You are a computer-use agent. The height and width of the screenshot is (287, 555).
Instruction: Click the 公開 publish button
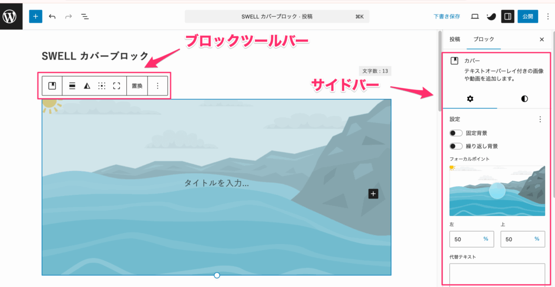[x=528, y=17]
